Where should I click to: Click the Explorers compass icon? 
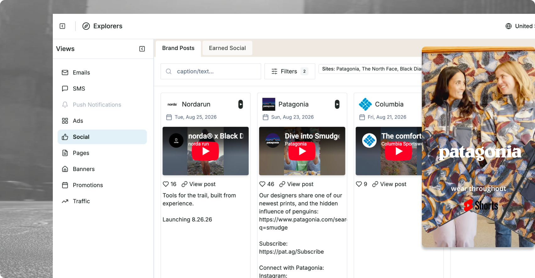(86, 26)
